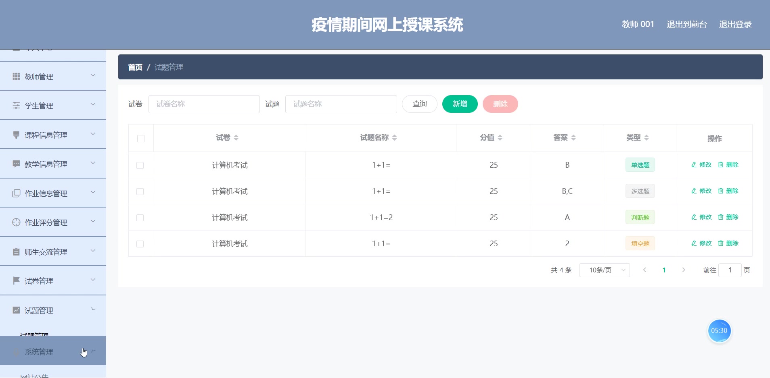Check the row with answer B
Viewport: 770px width, 378px height.
coord(140,165)
